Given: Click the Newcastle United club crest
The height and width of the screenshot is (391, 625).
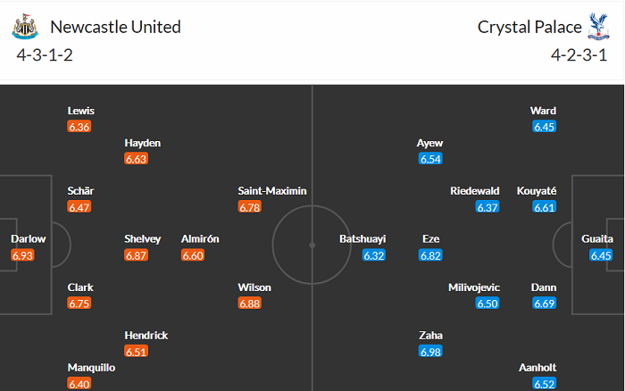Looking at the screenshot, I should click(24, 28).
